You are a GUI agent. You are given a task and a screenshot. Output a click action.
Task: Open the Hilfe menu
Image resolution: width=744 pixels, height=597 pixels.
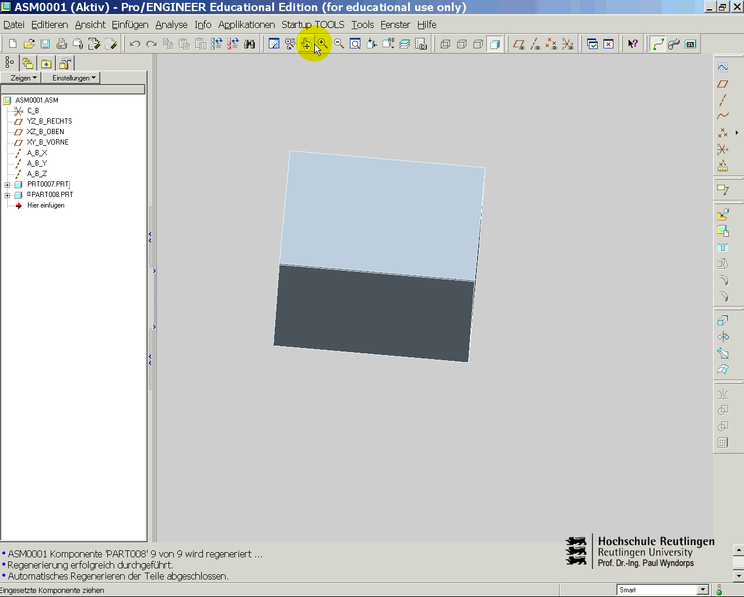(x=427, y=24)
